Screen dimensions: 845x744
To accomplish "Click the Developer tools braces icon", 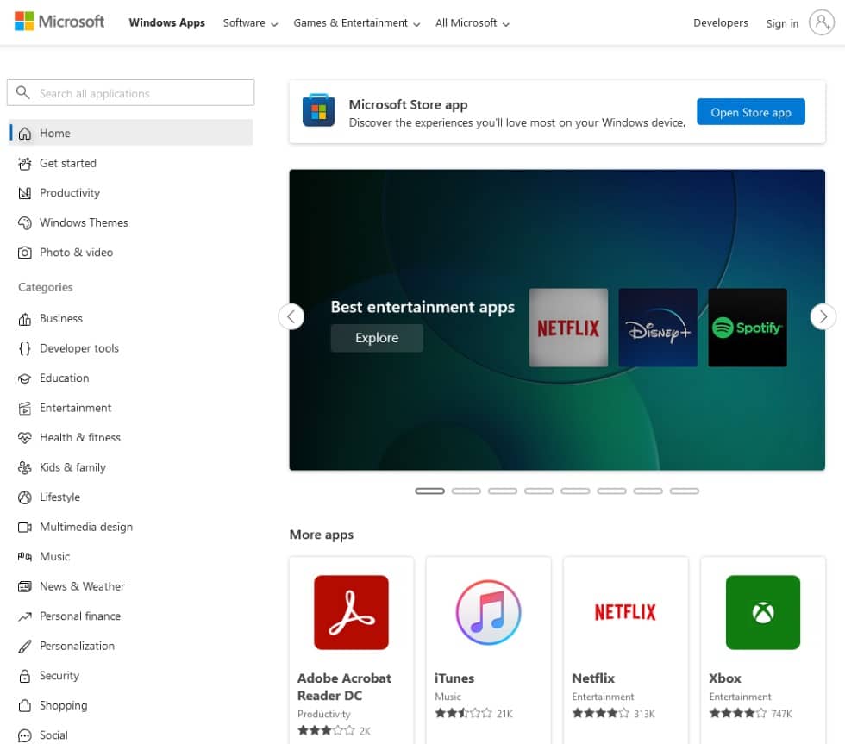I will coord(25,348).
